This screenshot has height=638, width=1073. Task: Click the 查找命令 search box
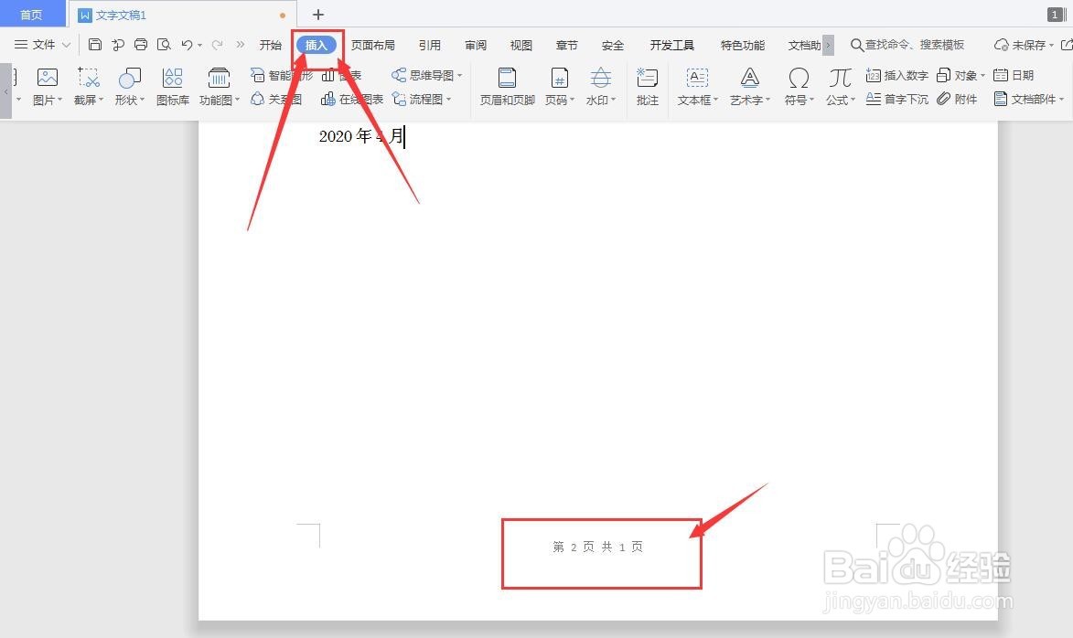tap(907, 45)
